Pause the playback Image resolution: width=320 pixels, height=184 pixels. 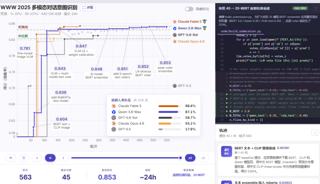click(50, 158)
